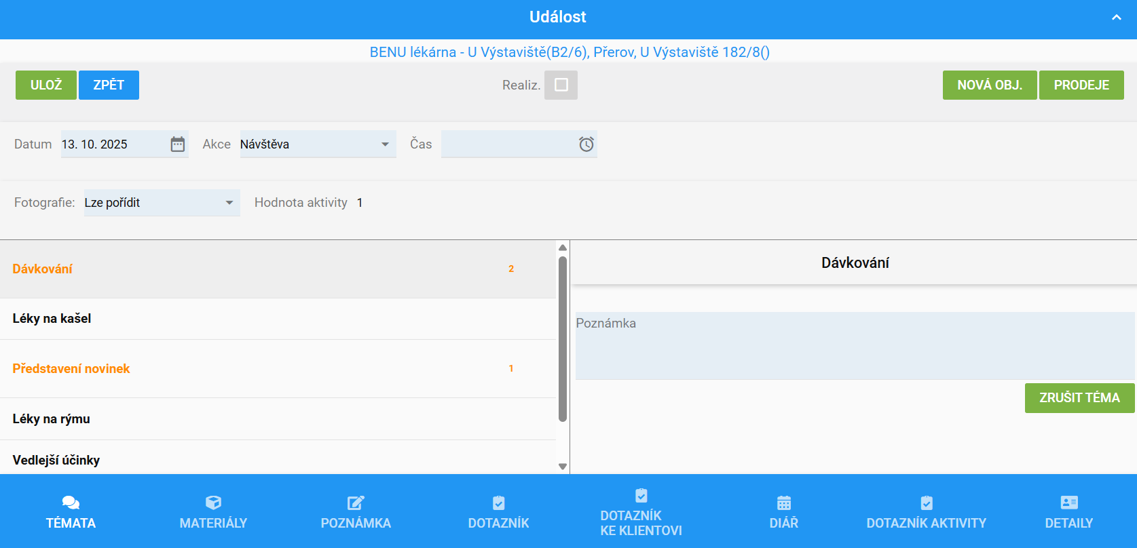Collapse the Událost header panel chevron

pyautogui.click(x=1117, y=18)
